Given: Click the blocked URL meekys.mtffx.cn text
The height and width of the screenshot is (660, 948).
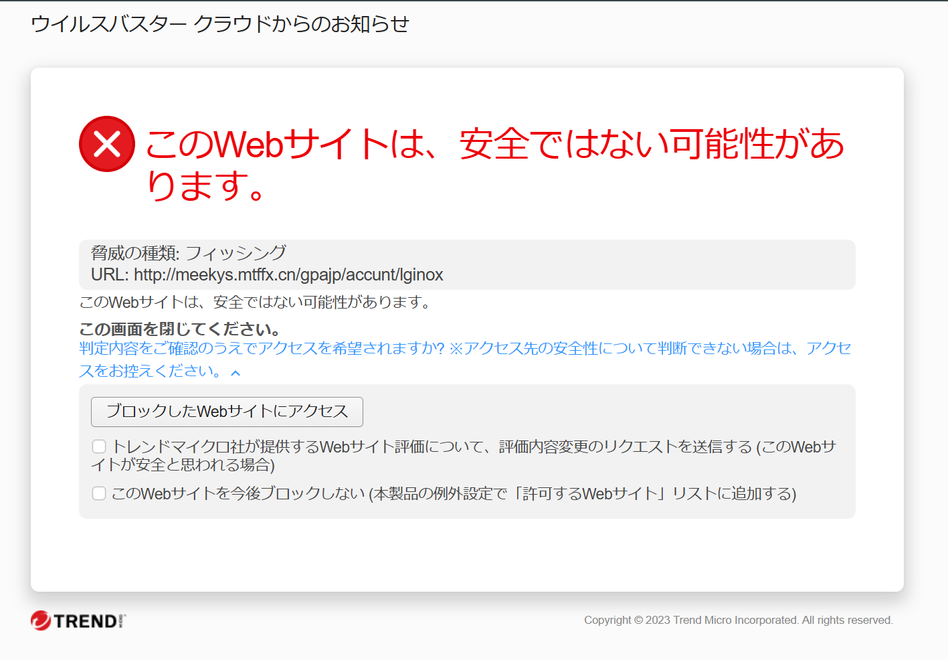Looking at the screenshot, I should click(288, 275).
